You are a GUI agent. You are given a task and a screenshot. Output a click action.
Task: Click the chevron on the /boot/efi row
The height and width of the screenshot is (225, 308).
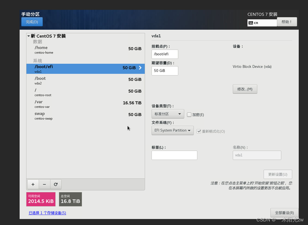point(140,68)
